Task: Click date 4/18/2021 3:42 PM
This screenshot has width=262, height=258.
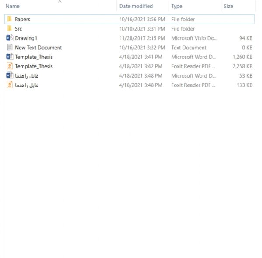Action: [x=141, y=66]
